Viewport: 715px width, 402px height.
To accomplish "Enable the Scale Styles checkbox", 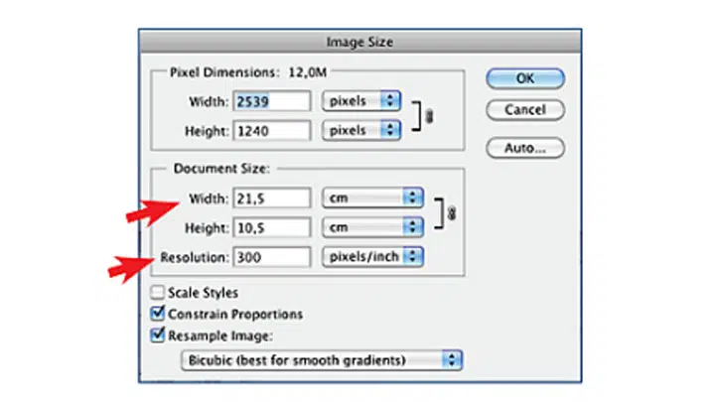I will (x=157, y=292).
